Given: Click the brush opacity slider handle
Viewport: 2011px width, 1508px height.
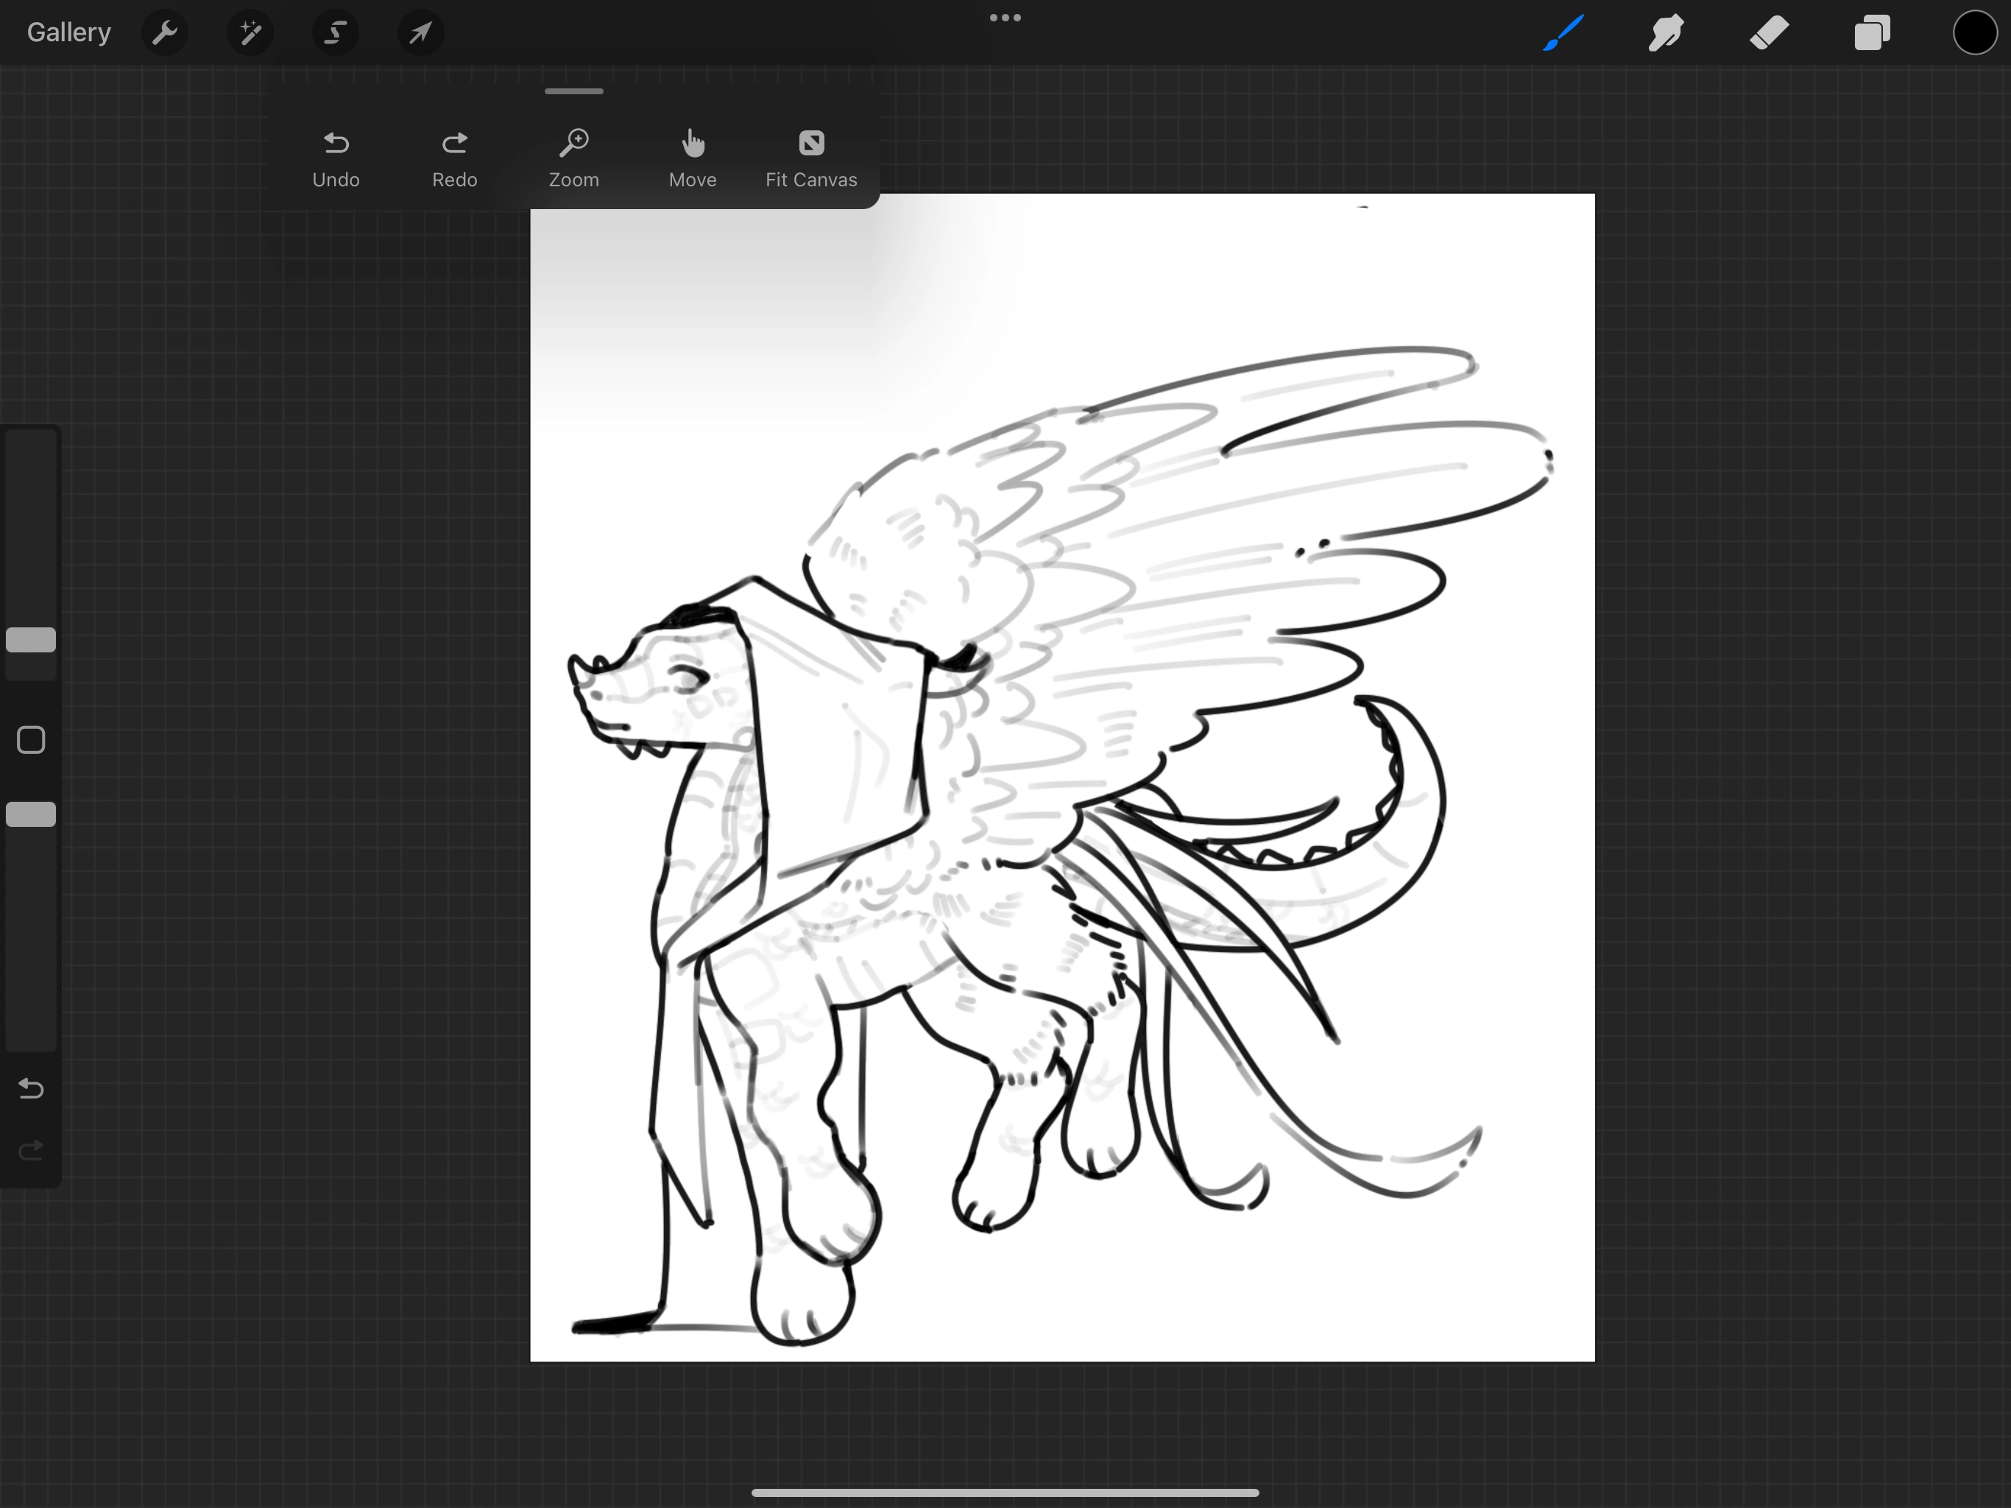Looking at the screenshot, I should coord(31,814).
